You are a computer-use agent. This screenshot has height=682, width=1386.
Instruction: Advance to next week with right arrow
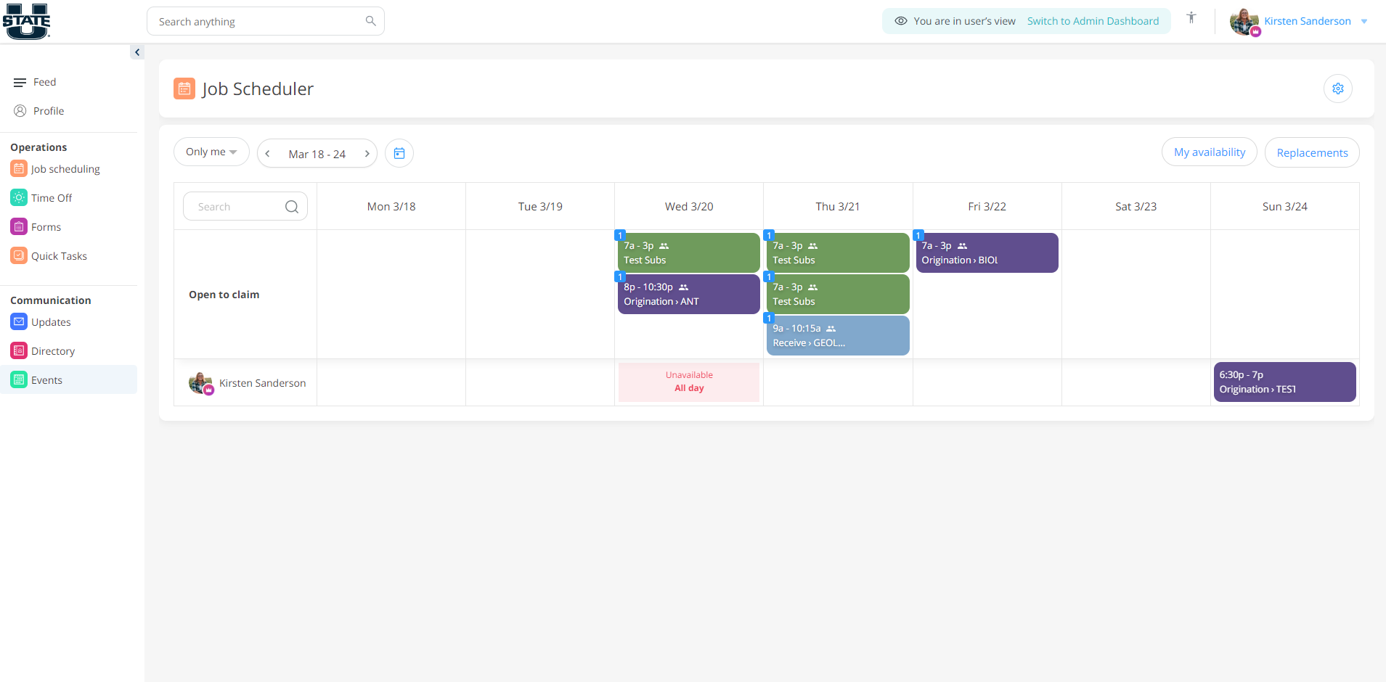coord(367,153)
